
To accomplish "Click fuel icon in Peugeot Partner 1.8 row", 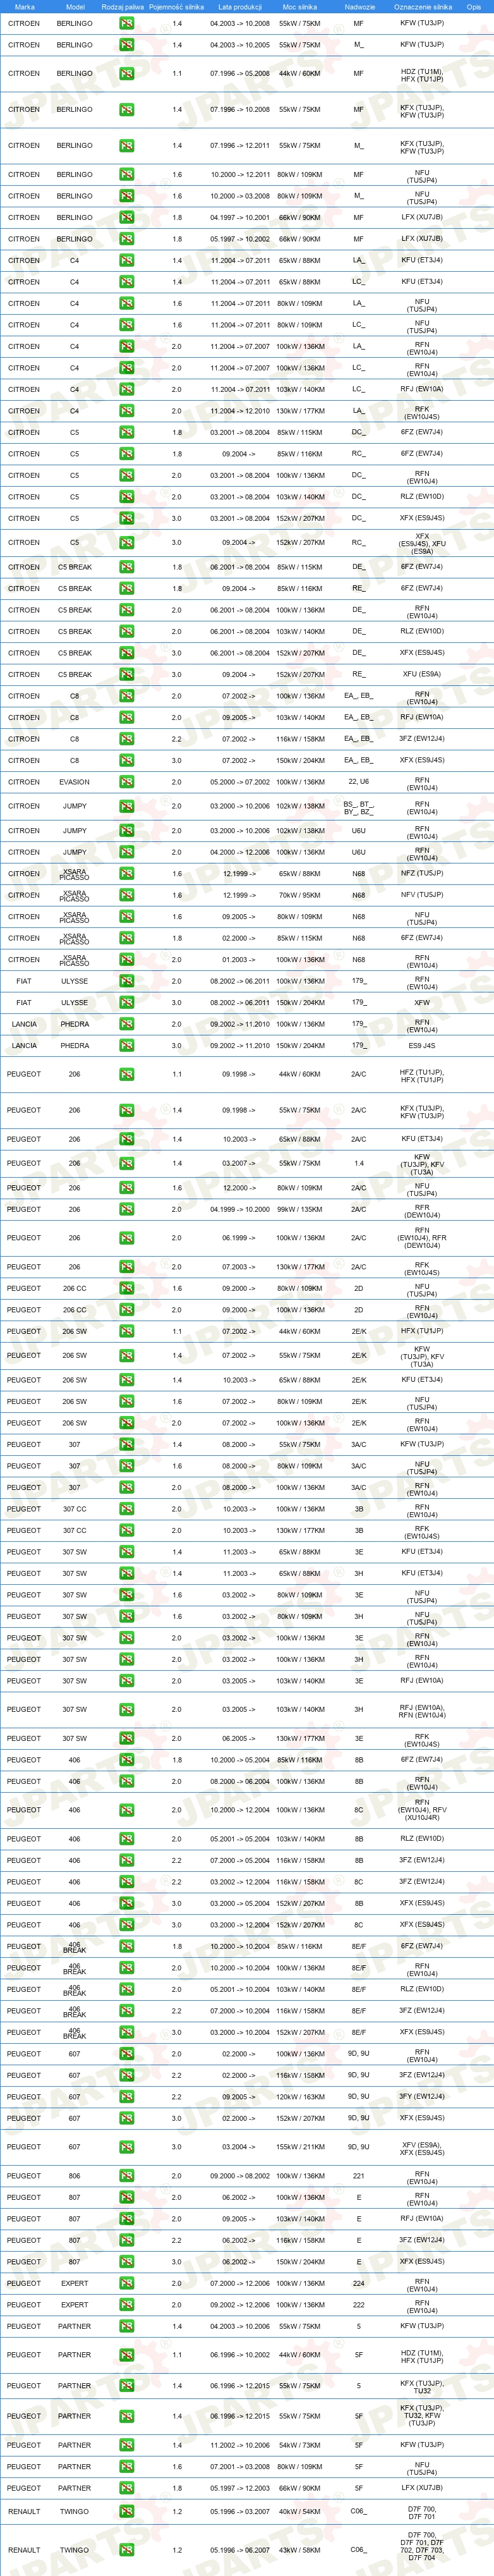I will tap(126, 2488).
